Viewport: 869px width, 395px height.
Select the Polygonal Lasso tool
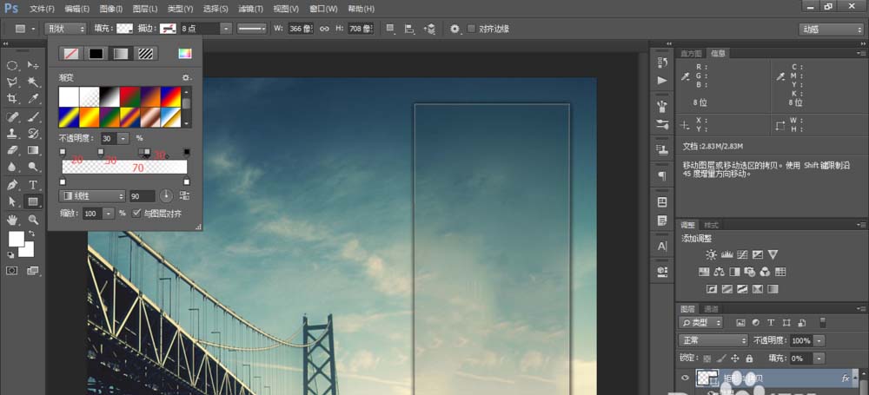click(x=12, y=82)
